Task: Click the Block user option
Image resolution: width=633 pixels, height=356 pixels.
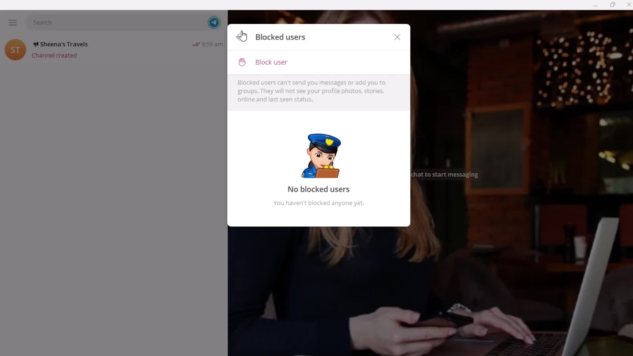Action: pos(271,62)
